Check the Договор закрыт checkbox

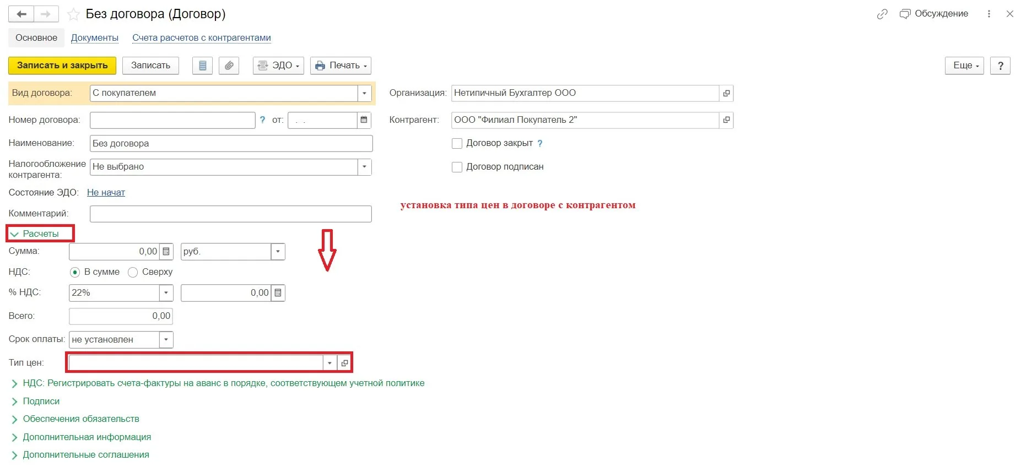[457, 144]
